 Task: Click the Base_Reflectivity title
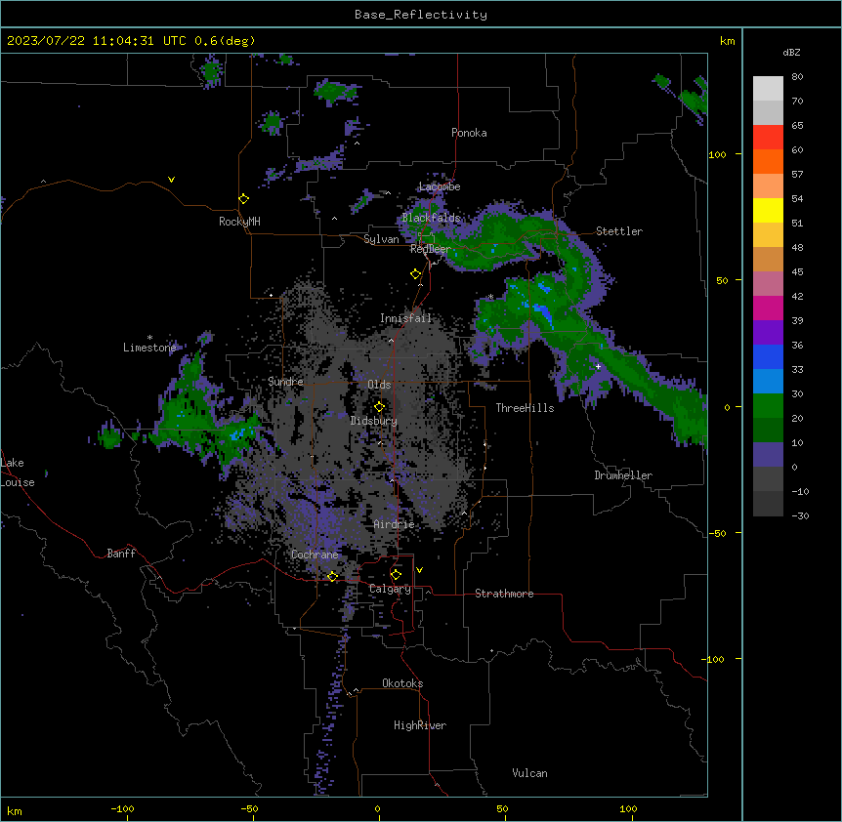421,15
